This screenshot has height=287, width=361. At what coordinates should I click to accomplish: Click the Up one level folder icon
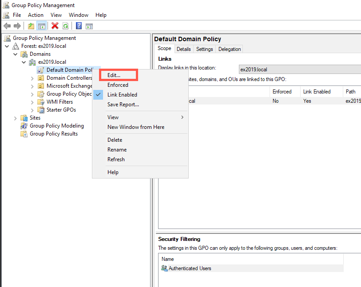pyautogui.click(x=31, y=26)
